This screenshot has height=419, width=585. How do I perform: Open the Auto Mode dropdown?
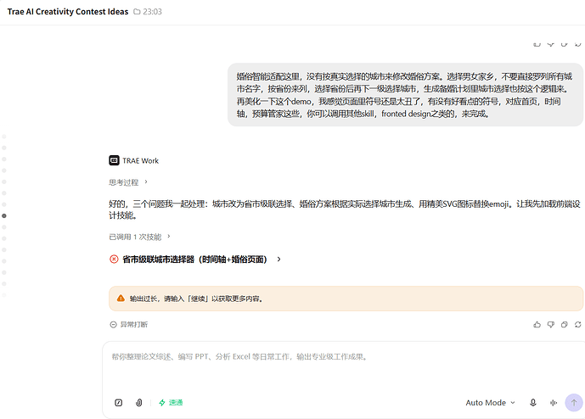click(490, 403)
